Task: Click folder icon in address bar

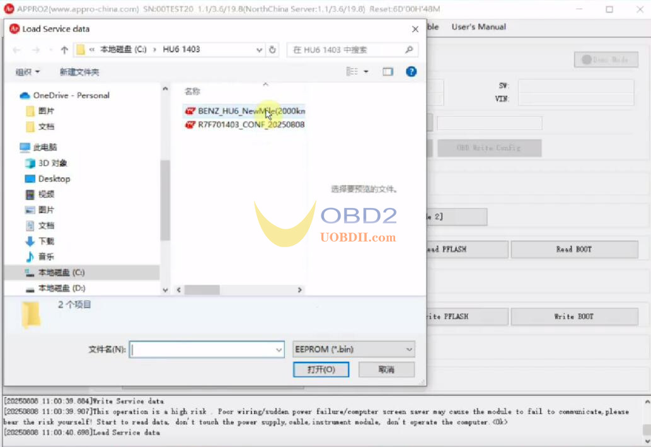Action: (81, 50)
